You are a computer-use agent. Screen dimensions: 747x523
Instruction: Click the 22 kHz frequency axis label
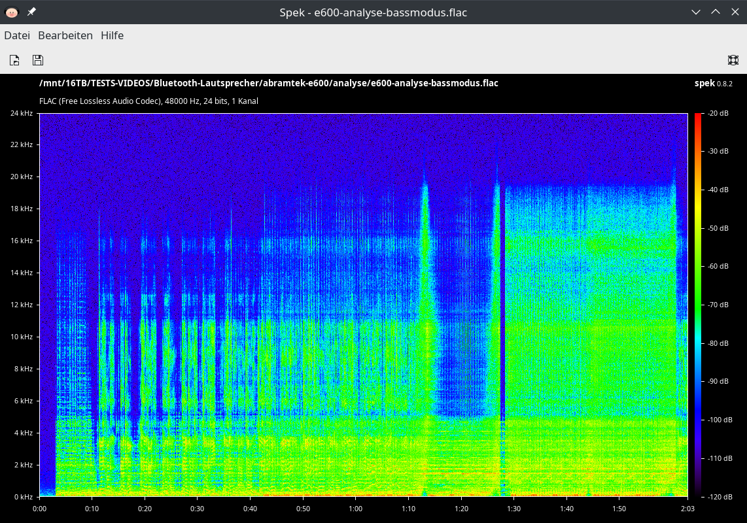coord(22,144)
